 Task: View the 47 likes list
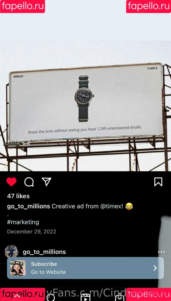[x=18, y=196]
